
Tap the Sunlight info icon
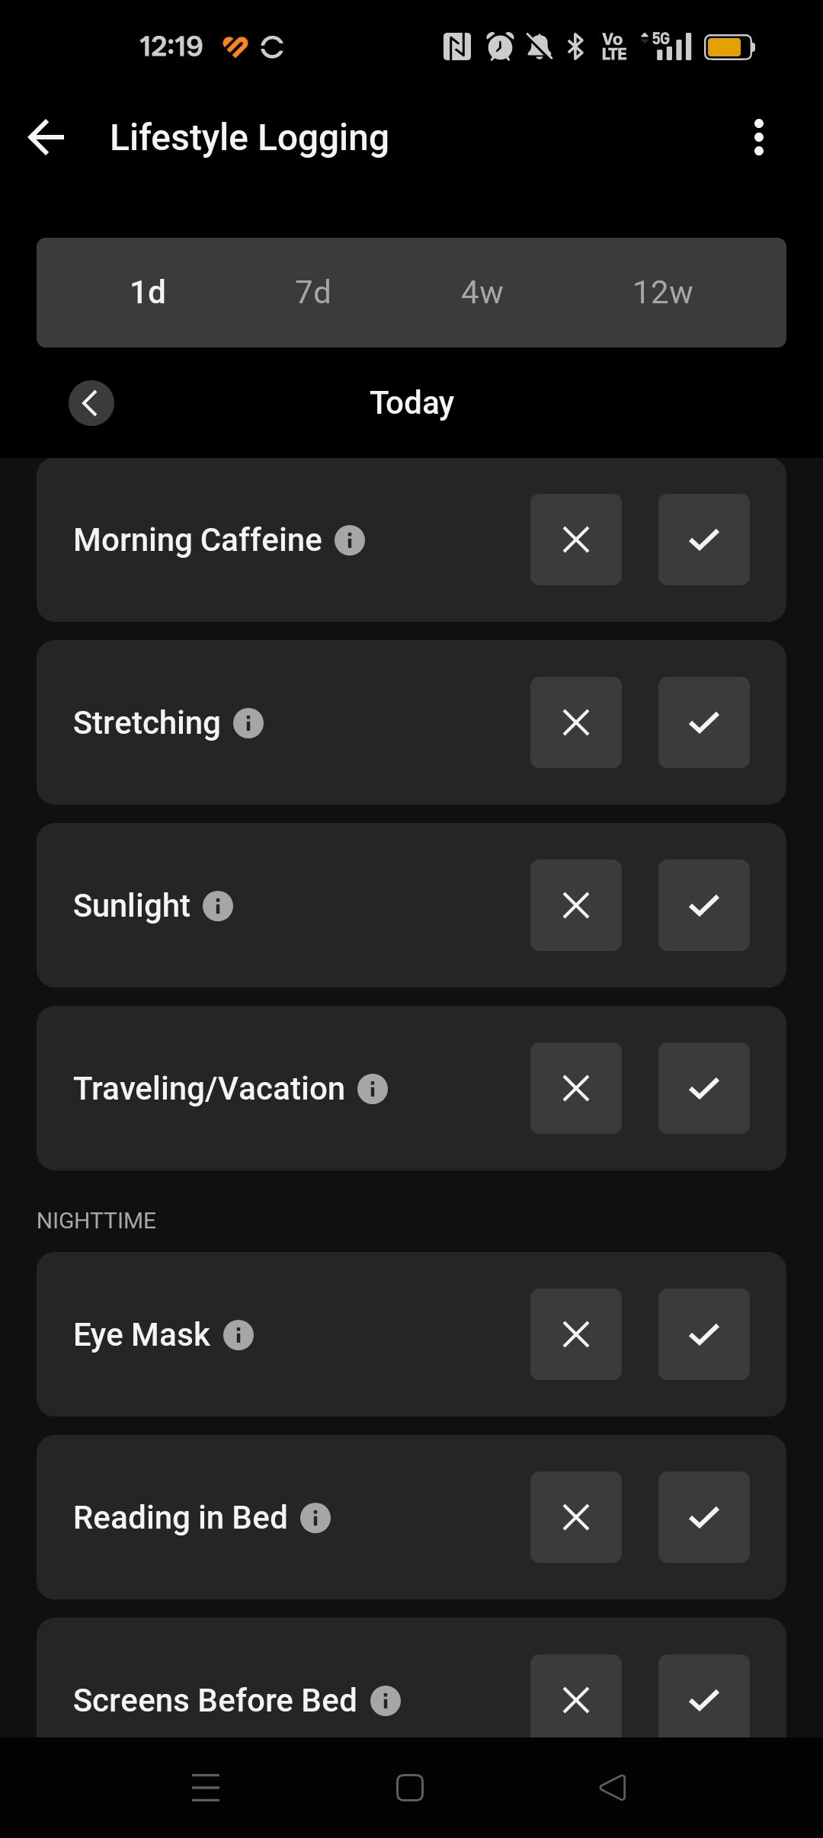[x=218, y=906]
